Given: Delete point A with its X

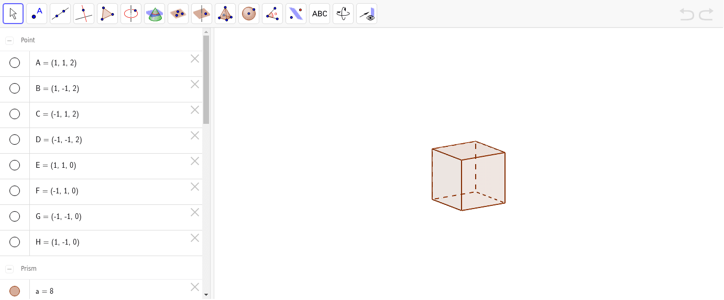Looking at the screenshot, I should pos(195,59).
